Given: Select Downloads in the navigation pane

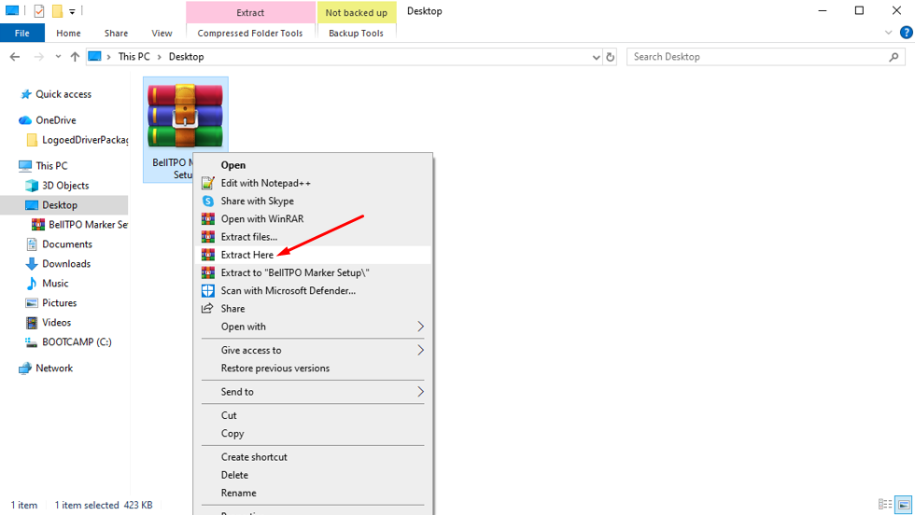Looking at the screenshot, I should pos(66,264).
